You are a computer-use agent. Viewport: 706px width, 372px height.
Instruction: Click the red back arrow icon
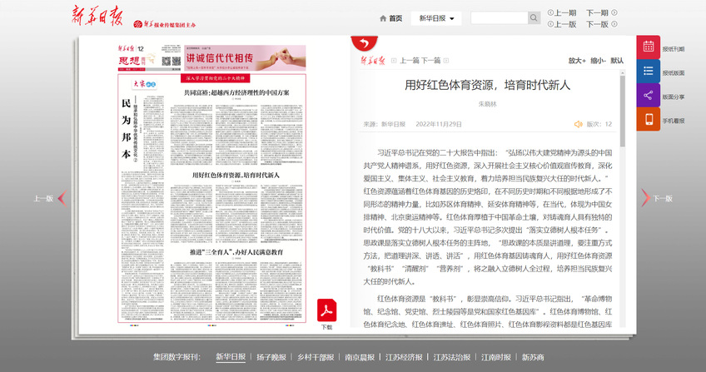(x=362, y=42)
